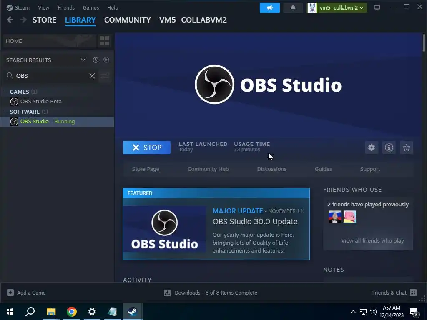Select OBS Studio Running entry

(x=57, y=122)
